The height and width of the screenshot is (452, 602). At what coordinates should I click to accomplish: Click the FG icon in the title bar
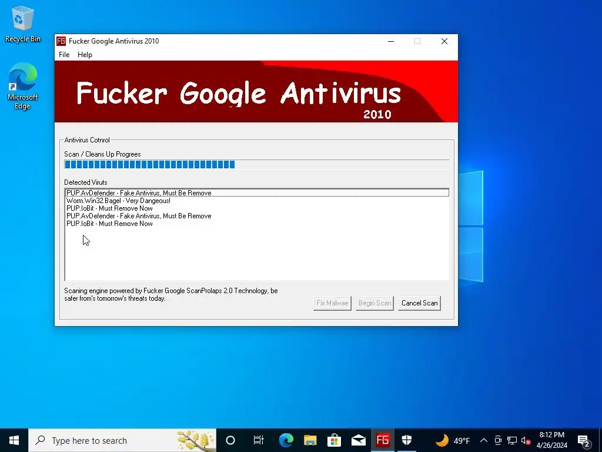tap(61, 41)
